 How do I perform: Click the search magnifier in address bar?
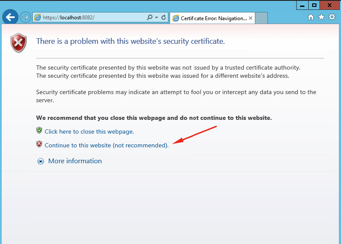pos(150,17)
